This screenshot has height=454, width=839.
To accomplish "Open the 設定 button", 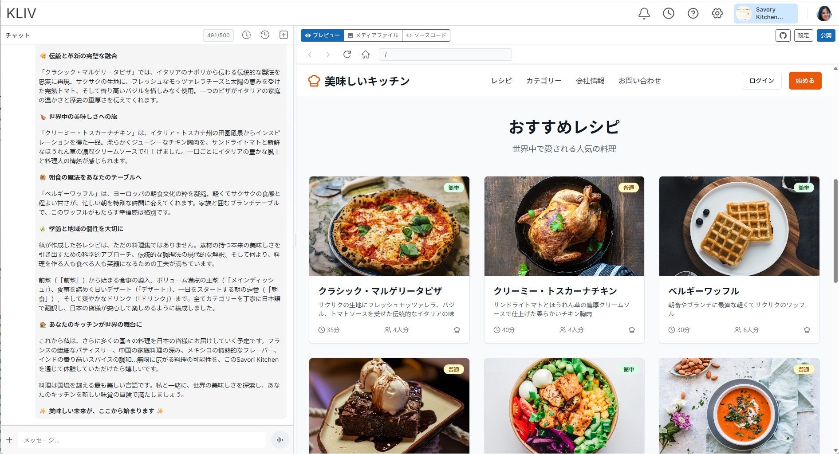I will (x=804, y=35).
